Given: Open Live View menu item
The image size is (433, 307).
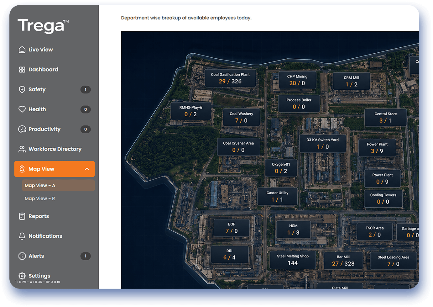Looking at the screenshot, I should (x=55, y=50).
